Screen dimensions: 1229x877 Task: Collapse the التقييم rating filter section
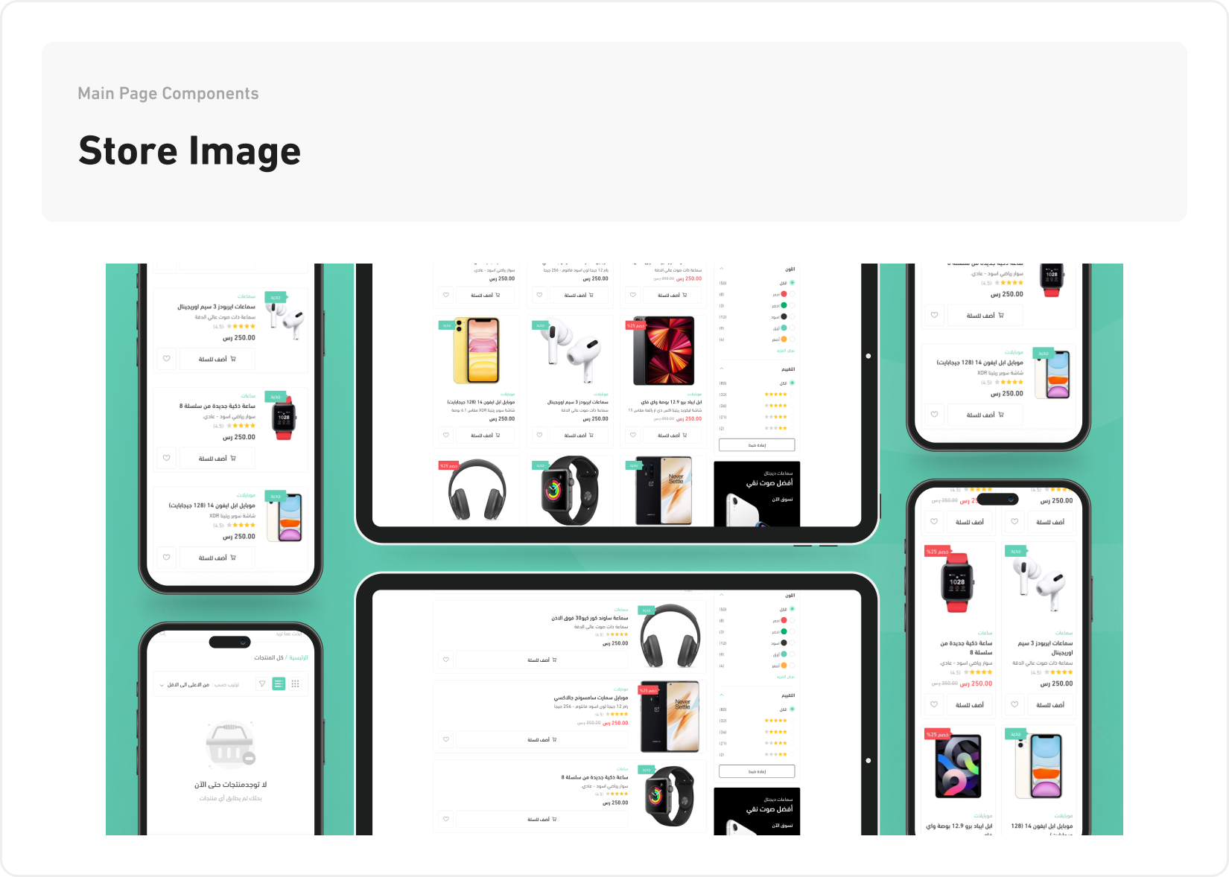click(x=722, y=369)
